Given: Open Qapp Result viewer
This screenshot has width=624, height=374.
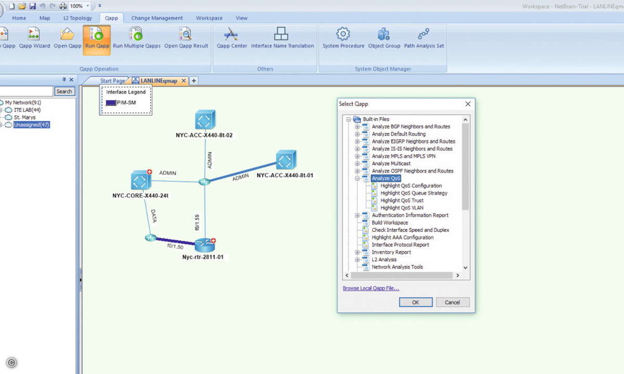Looking at the screenshot, I should [186, 39].
